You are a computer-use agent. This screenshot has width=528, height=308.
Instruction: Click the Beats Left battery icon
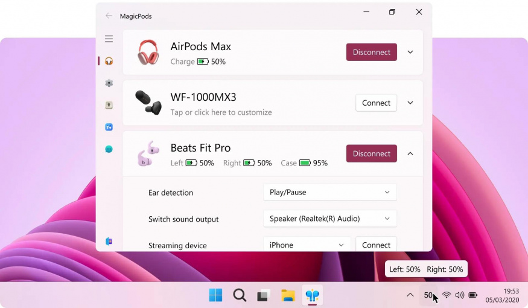point(191,163)
